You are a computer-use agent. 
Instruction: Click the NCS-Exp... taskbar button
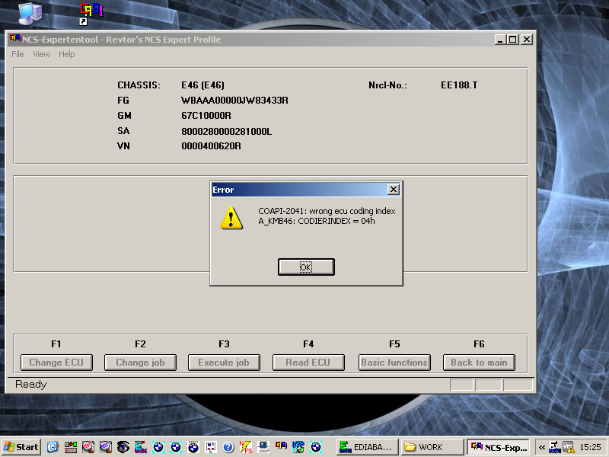[498, 447]
